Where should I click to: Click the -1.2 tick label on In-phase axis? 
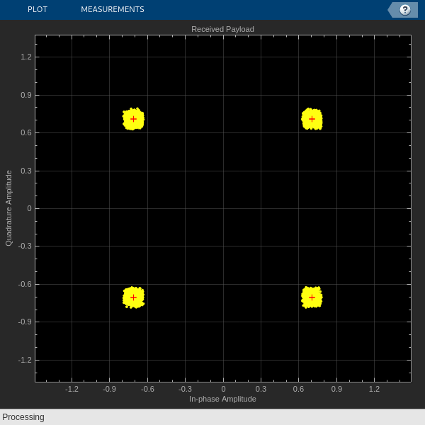[72, 389]
